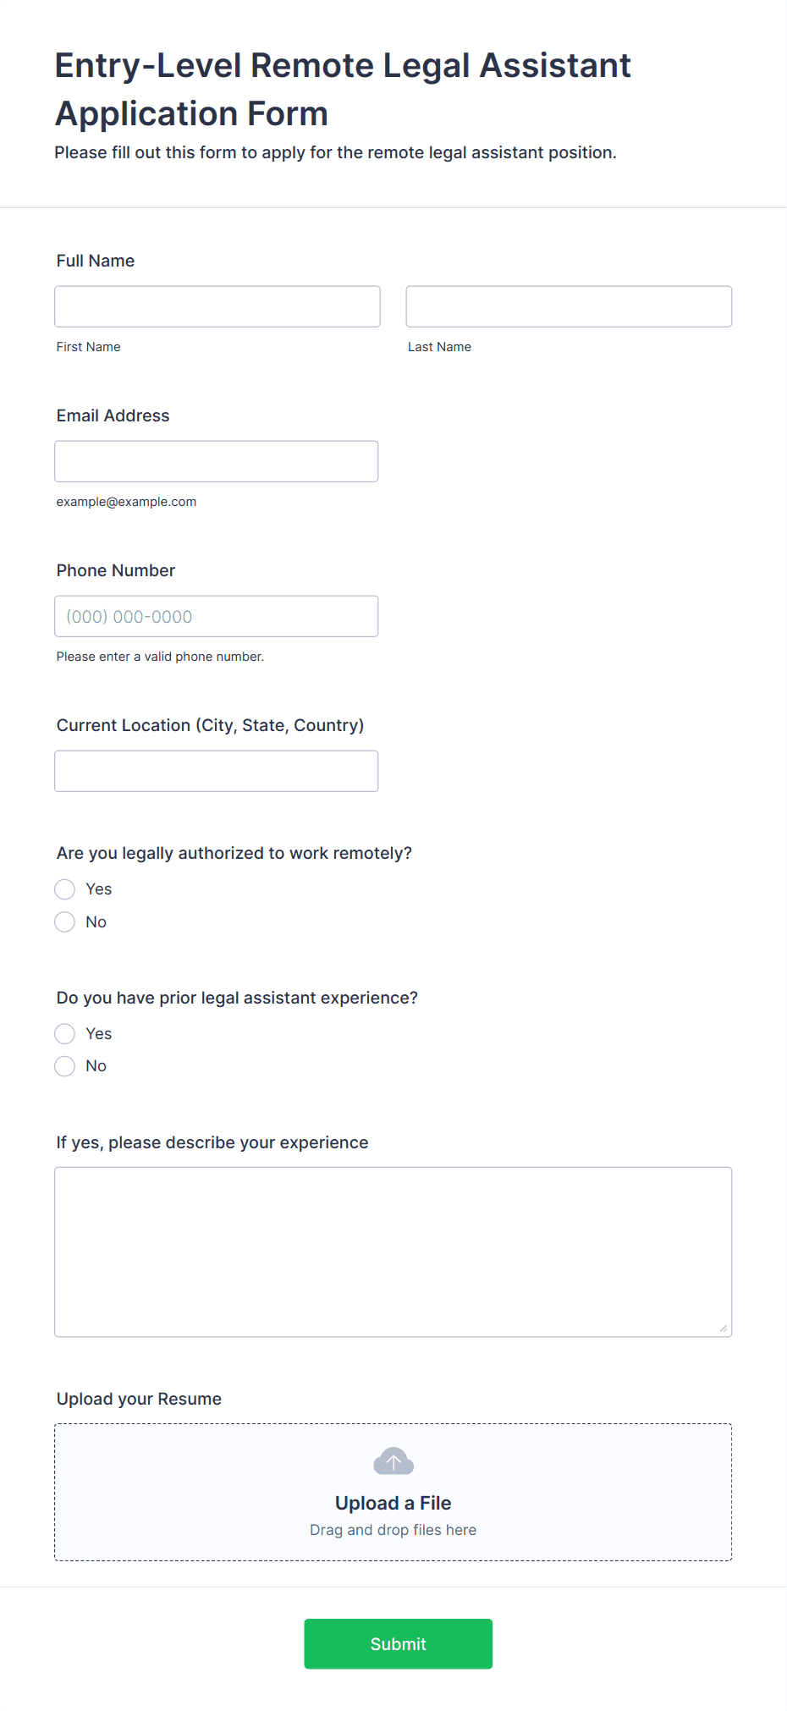Click the cloud upload icon
The height and width of the screenshot is (1711, 787).
pyautogui.click(x=393, y=1461)
